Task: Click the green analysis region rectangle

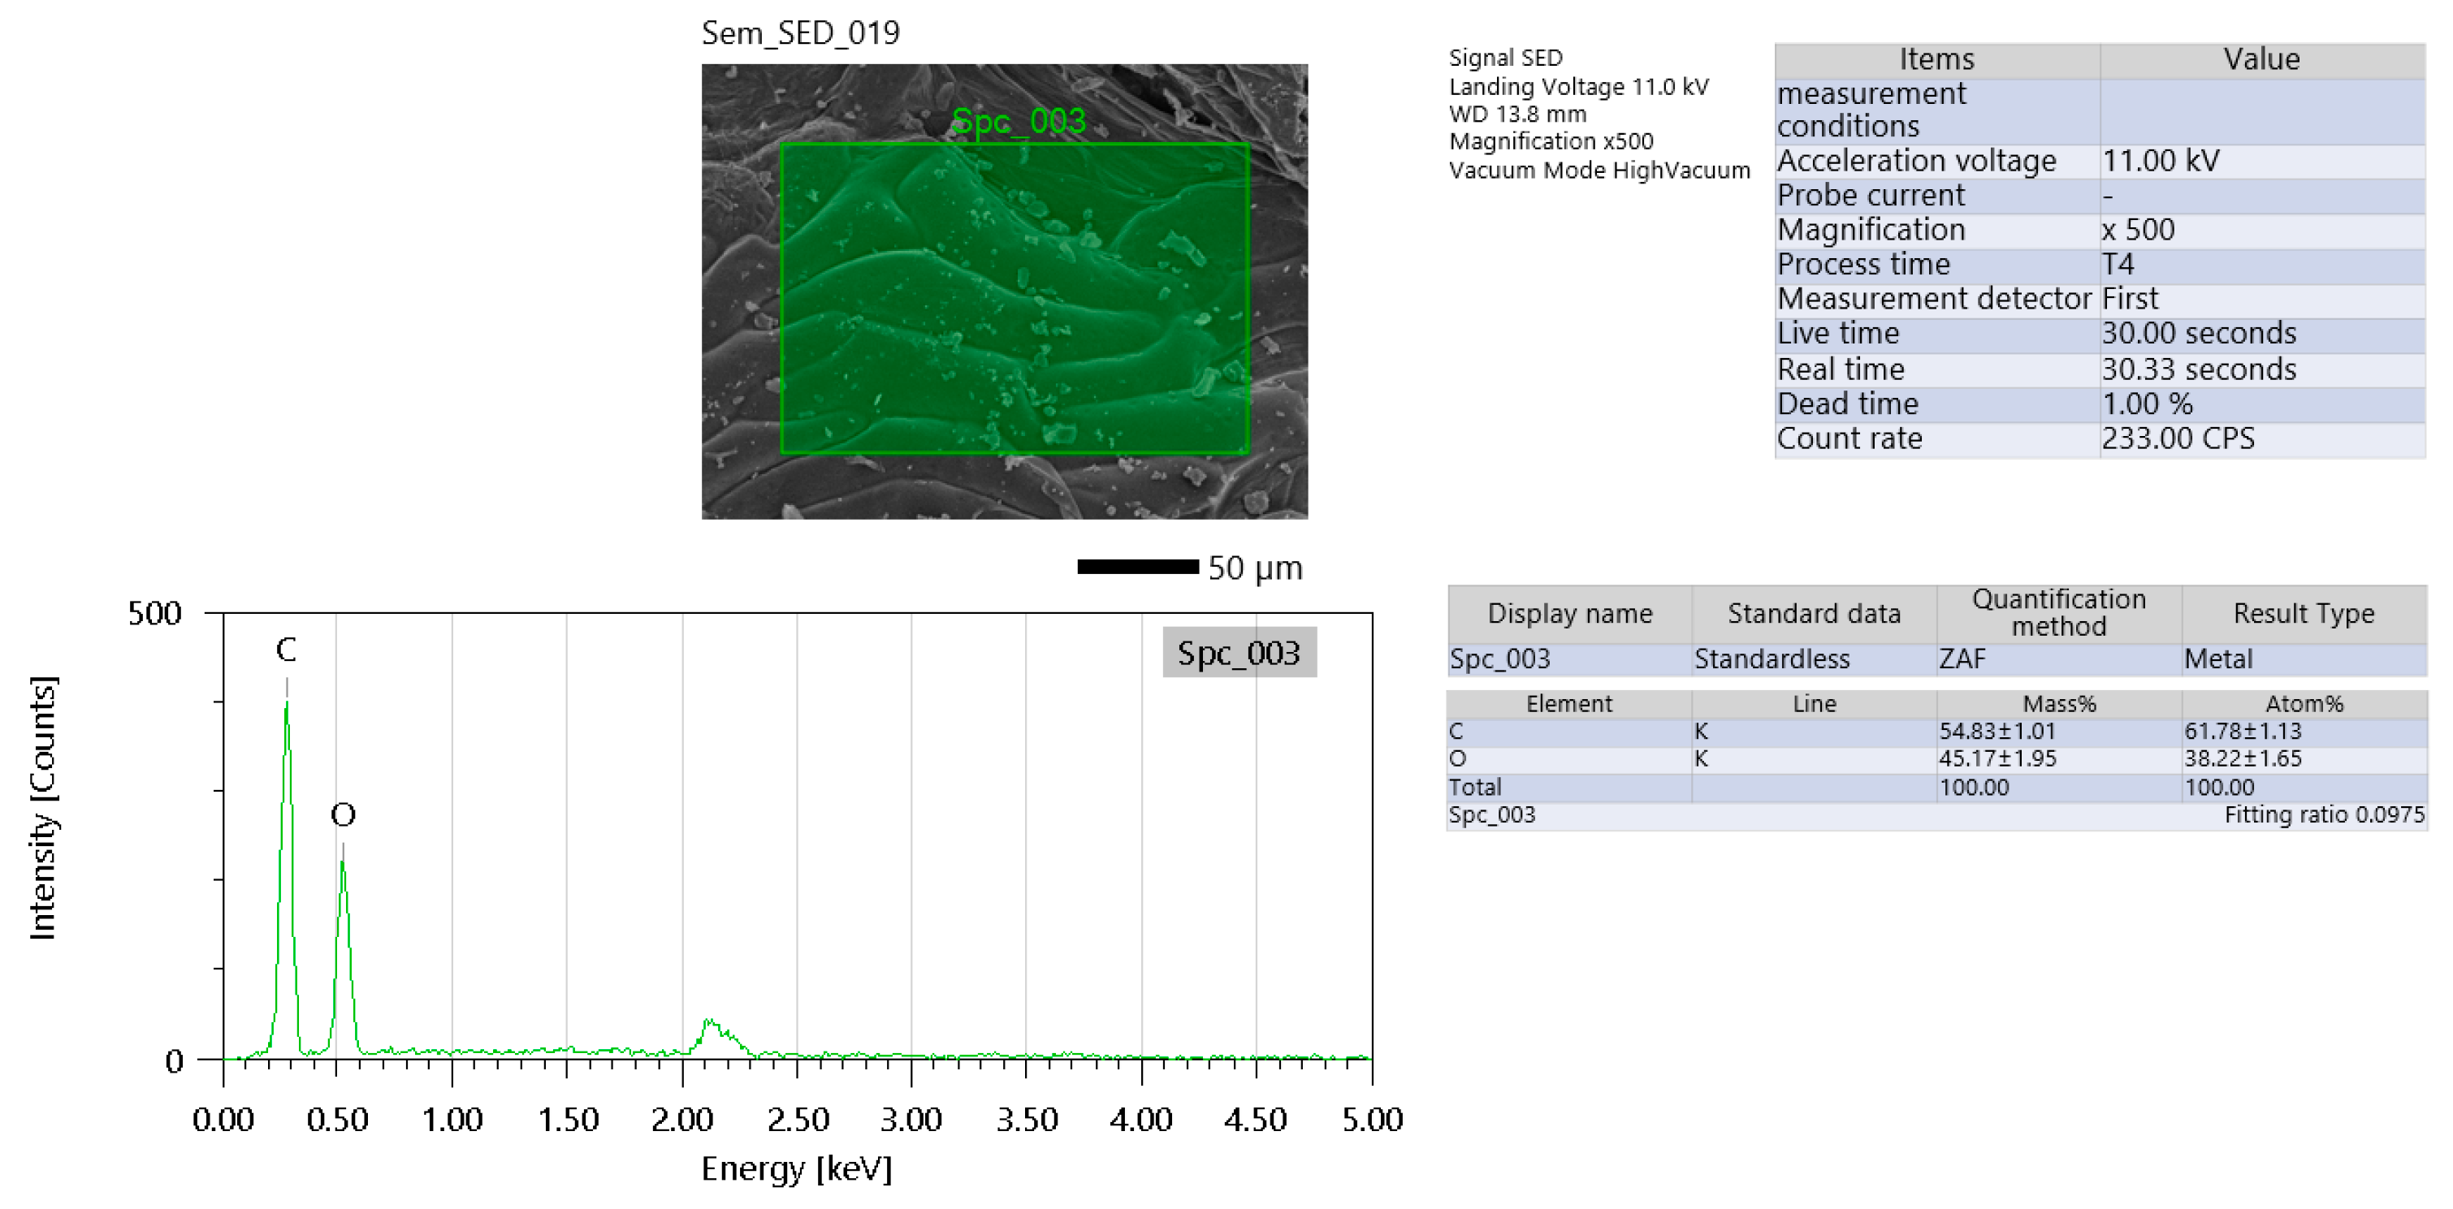Action: coord(1015,298)
